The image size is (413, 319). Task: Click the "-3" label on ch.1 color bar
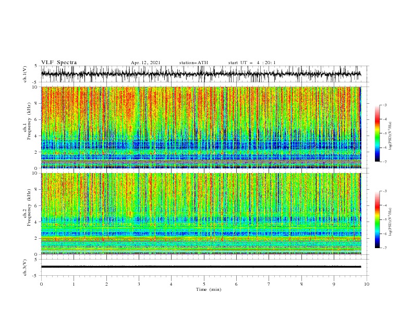coord(384,105)
